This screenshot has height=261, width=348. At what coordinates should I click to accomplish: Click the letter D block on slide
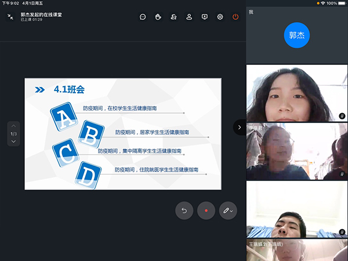pos(88,175)
